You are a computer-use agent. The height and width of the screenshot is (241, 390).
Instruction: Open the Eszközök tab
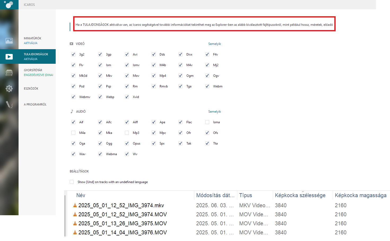point(37,88)
